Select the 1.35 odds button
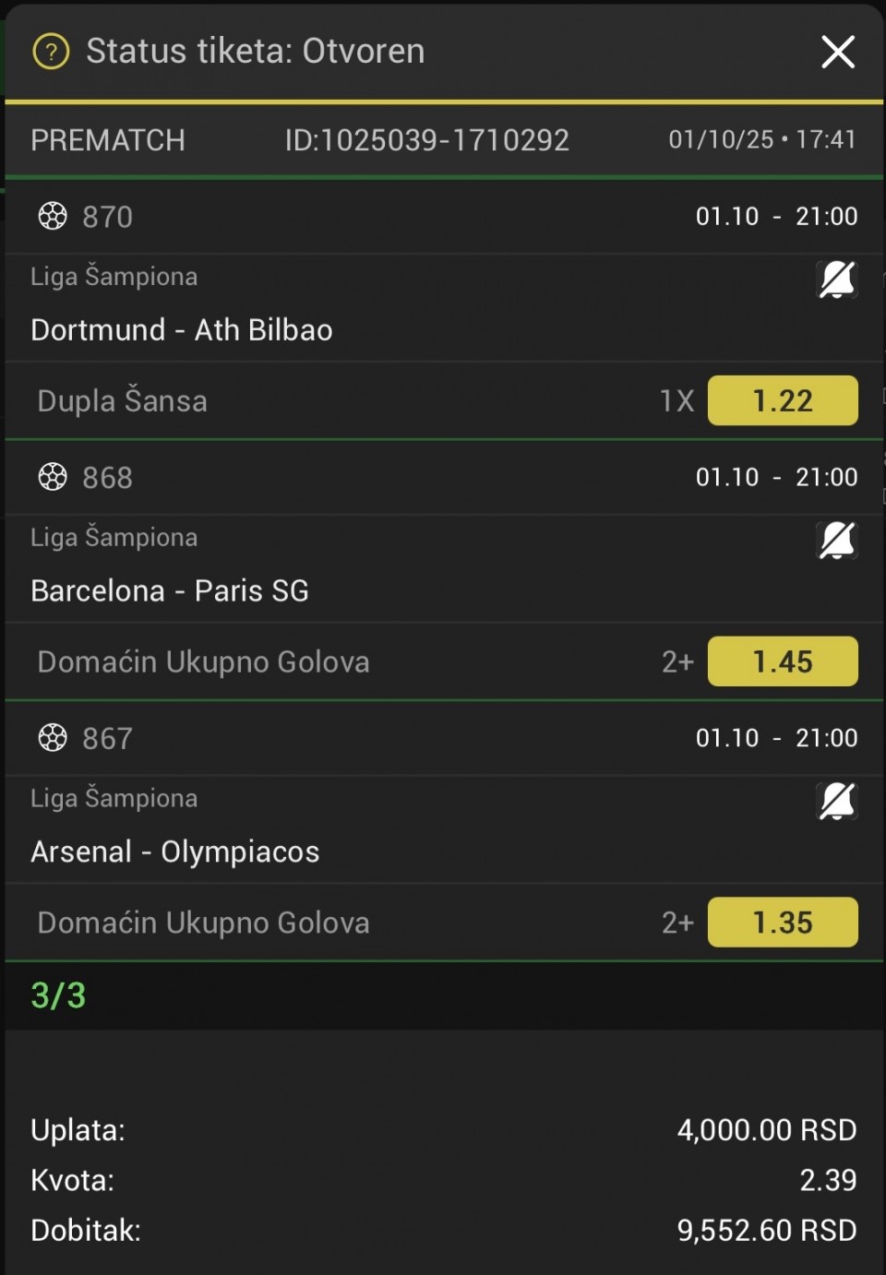The width and height of the screenshot is (886, 1275). [x=783, y=923]
